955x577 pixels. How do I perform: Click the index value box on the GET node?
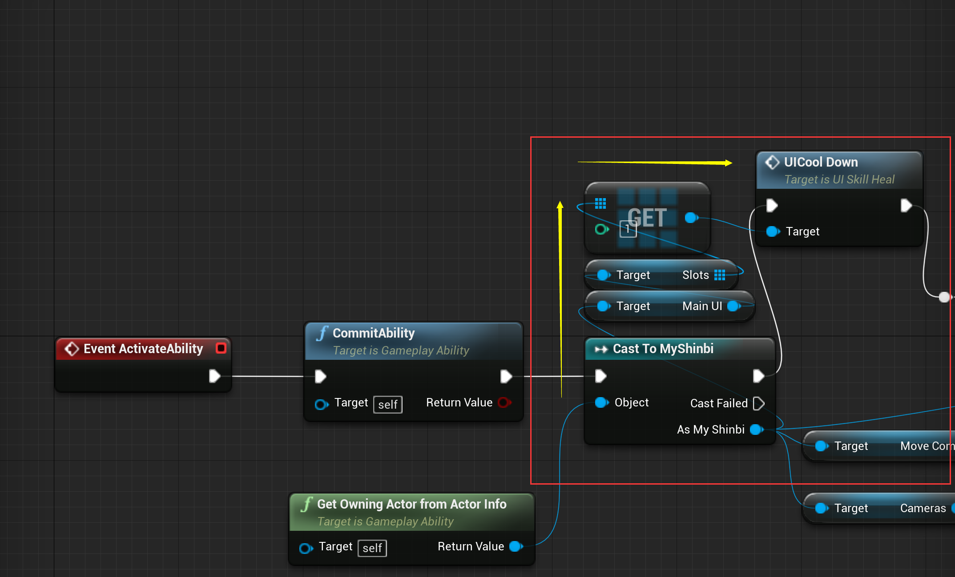pos(628,229)
